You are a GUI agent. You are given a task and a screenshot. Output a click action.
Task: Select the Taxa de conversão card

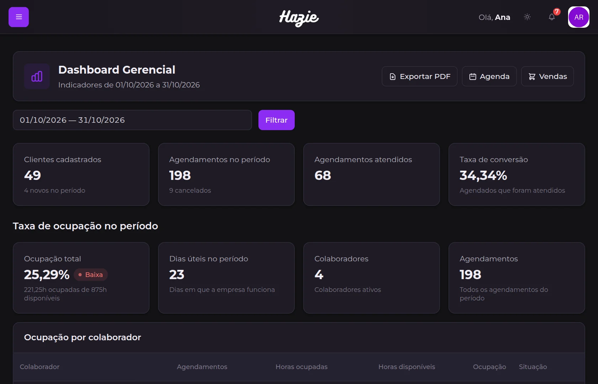coord(517,175)
